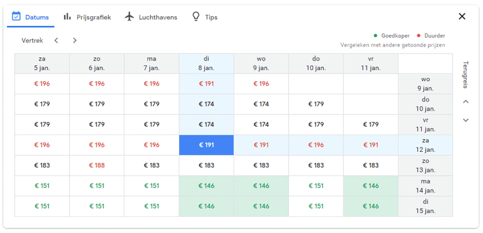Image resolution: width=483 pixels, height=233 pixels.
Task: Pick € 146 for 8 jan. departure, 15 jan. return
Action: tap(206, 206)
